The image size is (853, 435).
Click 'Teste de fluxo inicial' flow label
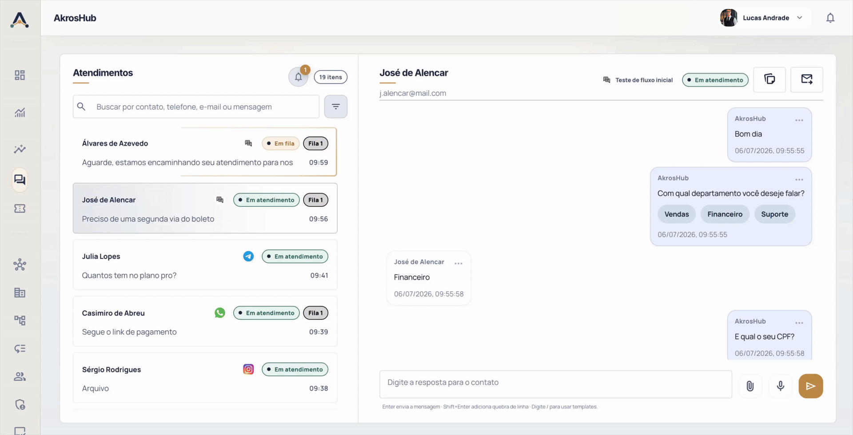coord(644,80)
